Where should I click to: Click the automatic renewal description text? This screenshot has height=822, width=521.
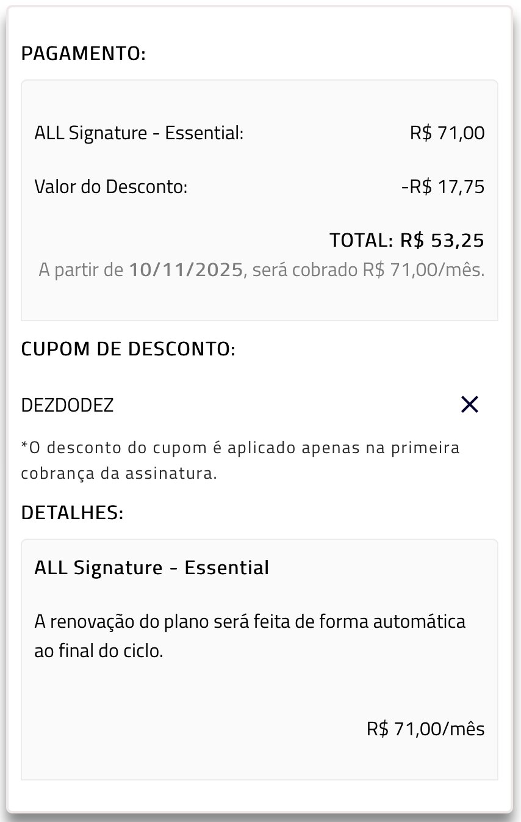click(x=250, y=622)
